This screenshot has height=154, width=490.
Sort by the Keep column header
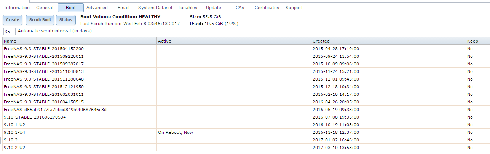(478, 41)
